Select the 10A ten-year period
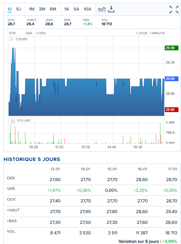 [x=87, y=9]
